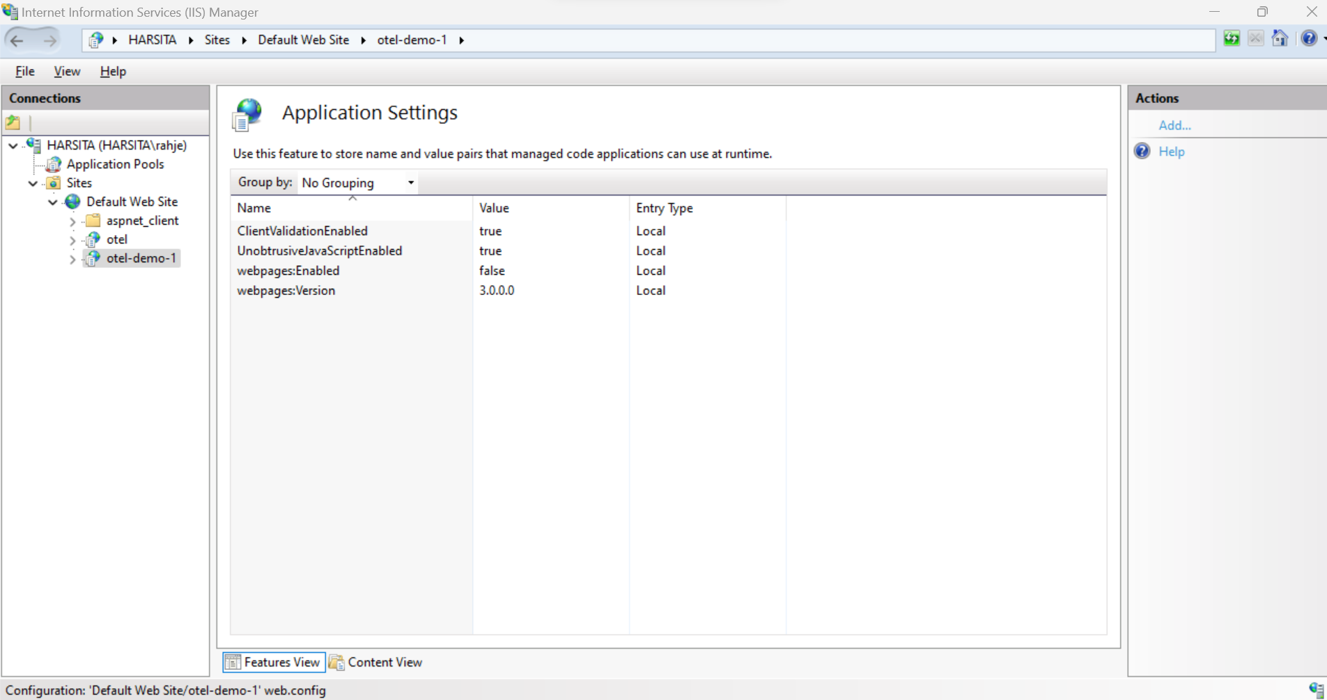
Task: Click the Create New Connection icon
Action: [x=13, y=123]
